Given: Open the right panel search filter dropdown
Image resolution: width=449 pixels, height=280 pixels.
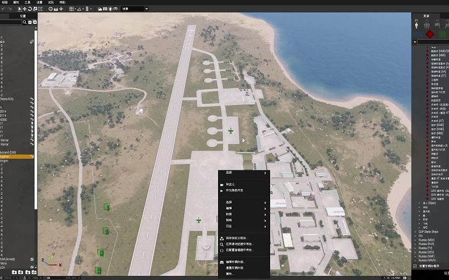Looking at the screenshot, I should click(415, 42).
